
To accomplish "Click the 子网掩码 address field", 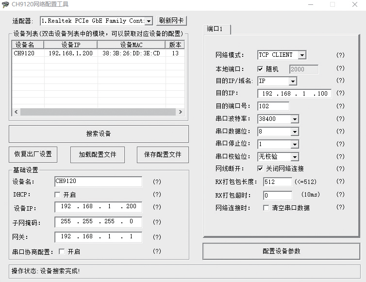I will (x=98, y=222).
